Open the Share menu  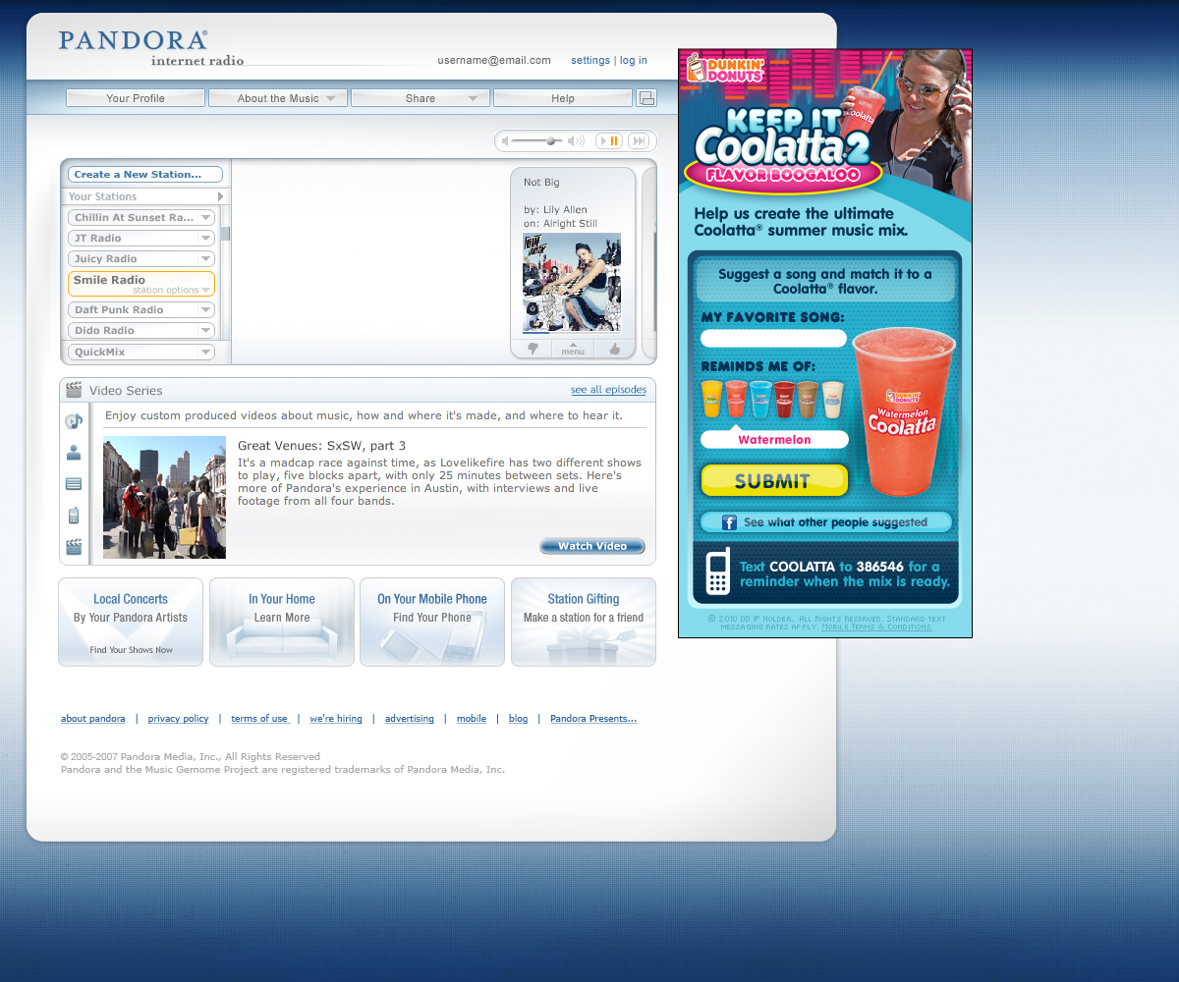coord(421,98)
